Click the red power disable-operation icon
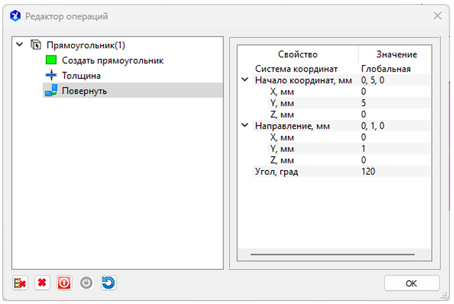The width and height of the screenshot is (454, 304). (64, 283)
